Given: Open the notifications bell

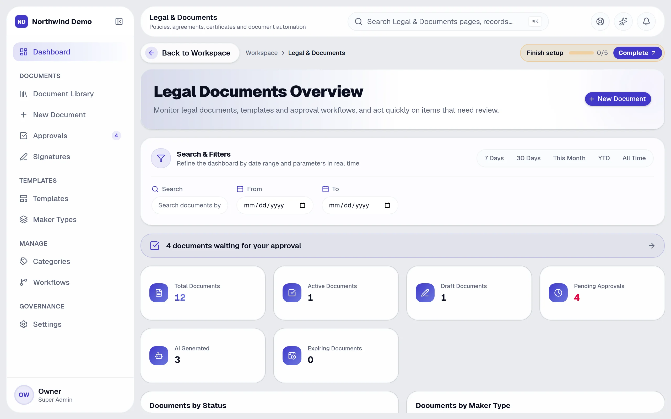Looking at the screenshot, I should 646,21.
